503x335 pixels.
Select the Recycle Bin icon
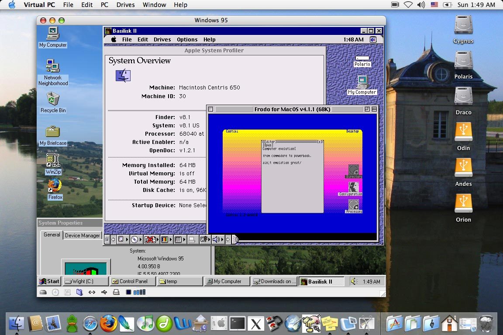[x=53, y=103]
